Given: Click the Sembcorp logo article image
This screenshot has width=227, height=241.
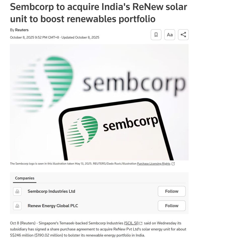Looking at the screenshot, I should coord(99,102).
